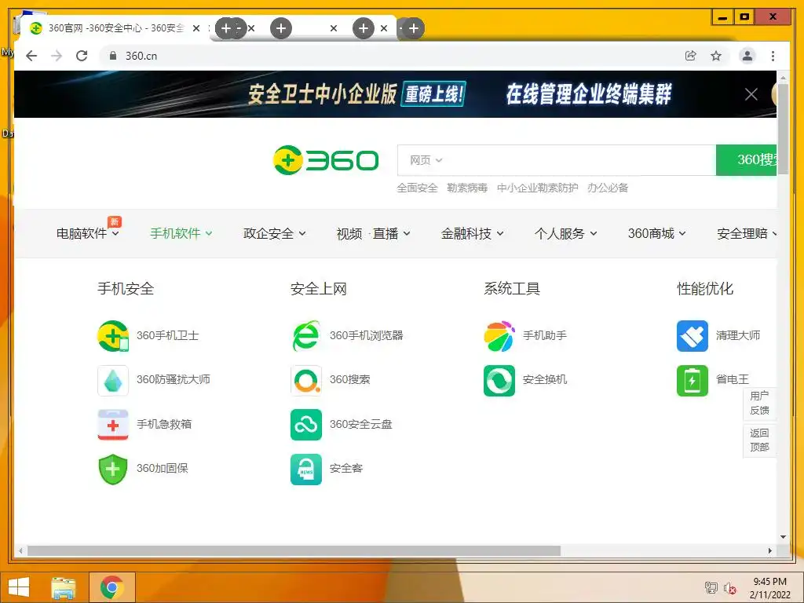Viewport: 804px width, 603px height.
Task: Click the browser forward arrow
Action: pyautogui.click(x=57, y=56)
